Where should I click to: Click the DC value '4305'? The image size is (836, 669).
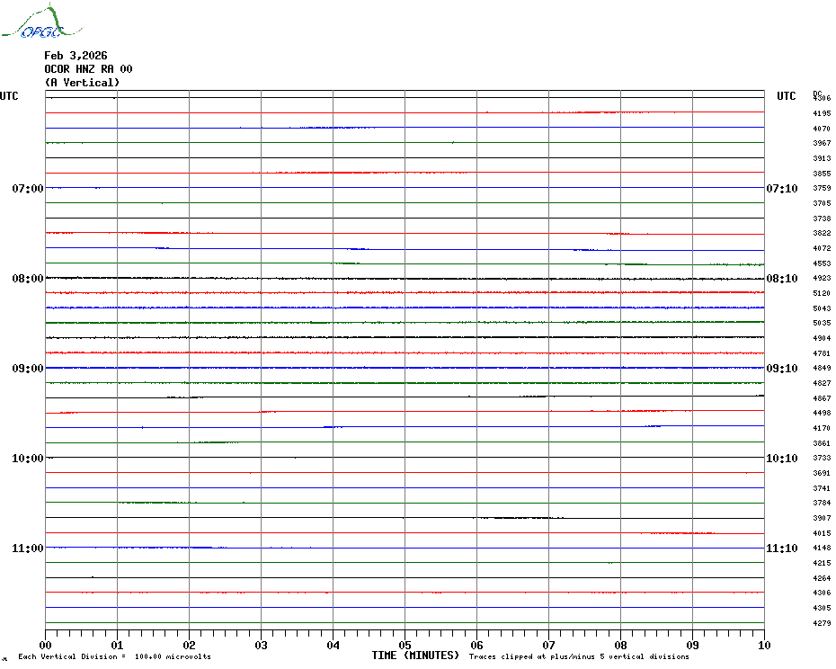(x=822, y=608)
